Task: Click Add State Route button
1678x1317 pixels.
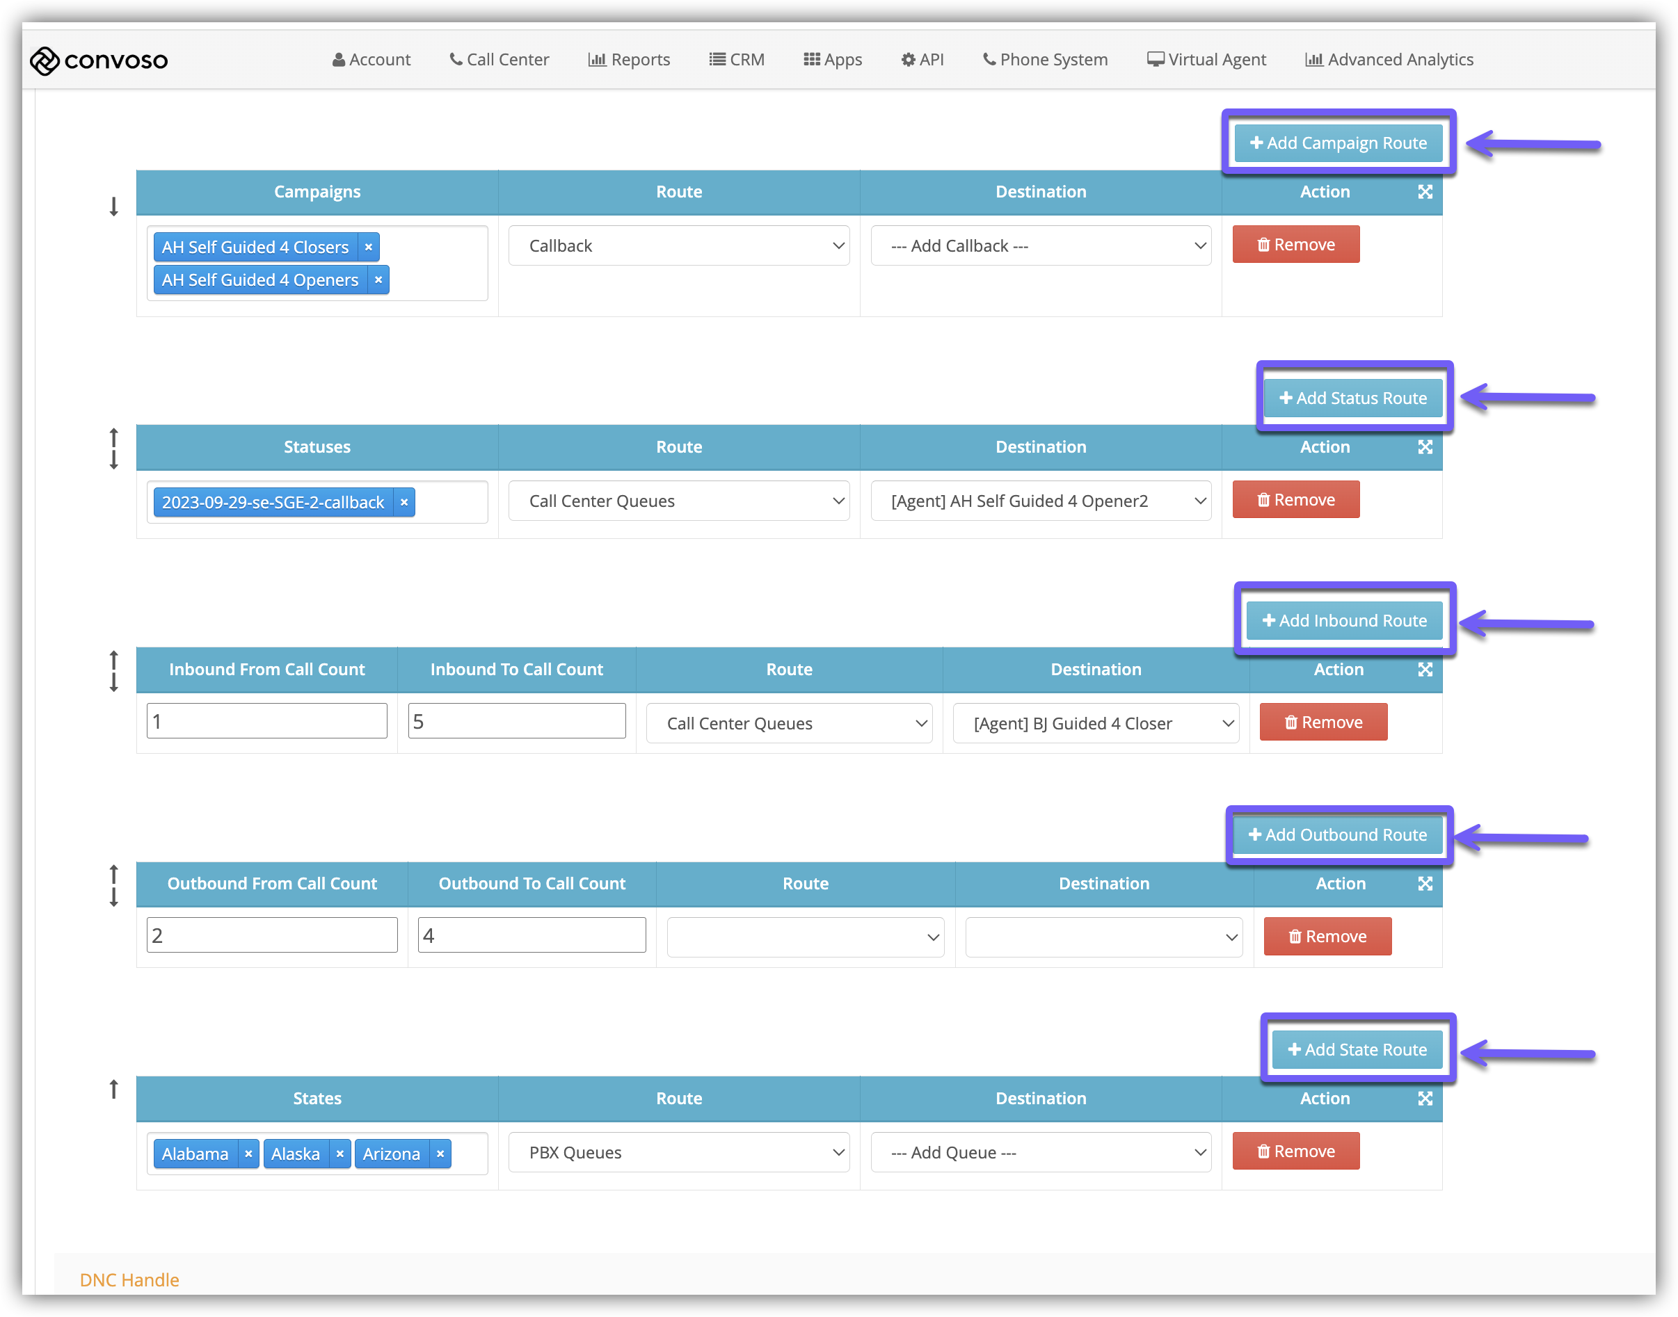Action: coord(1357,1050)
